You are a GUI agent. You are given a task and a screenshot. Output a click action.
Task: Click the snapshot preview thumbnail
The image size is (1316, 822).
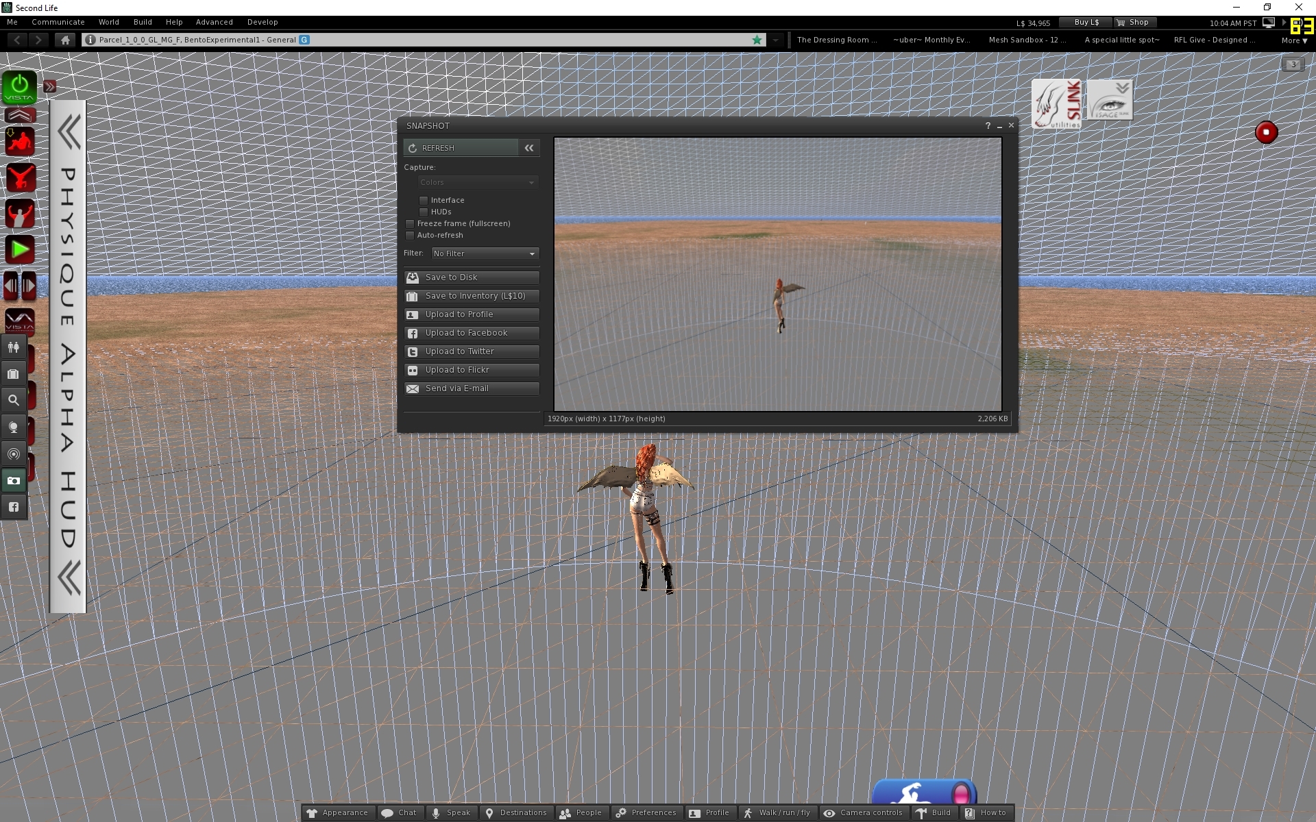pos(778,274)
